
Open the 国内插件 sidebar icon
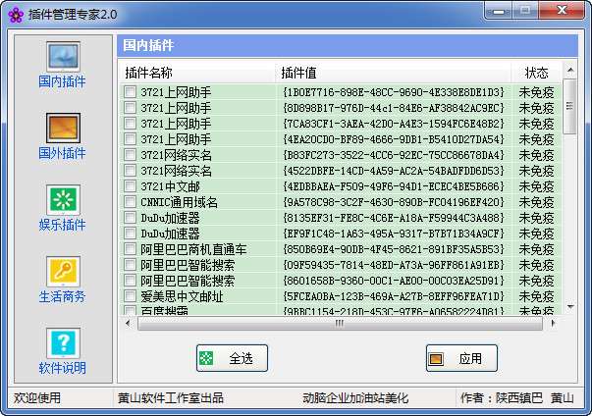pos(63,57)
